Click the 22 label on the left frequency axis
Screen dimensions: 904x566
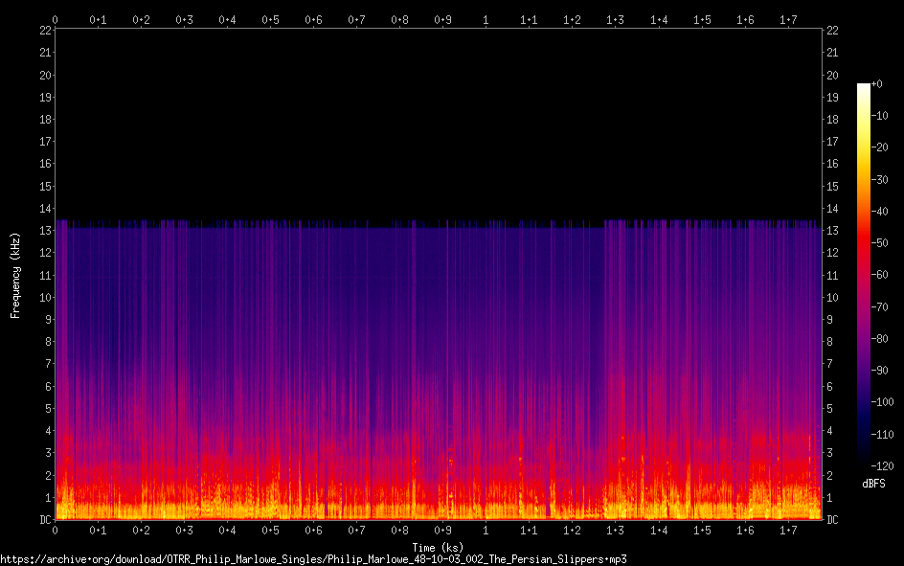point(44,31)
